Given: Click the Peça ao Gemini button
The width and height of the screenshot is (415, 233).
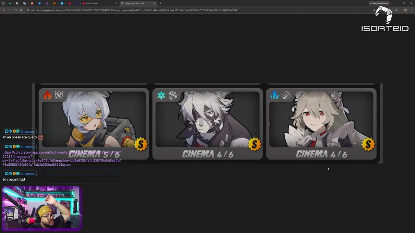Looking at the screenshot, I should 379,3.
